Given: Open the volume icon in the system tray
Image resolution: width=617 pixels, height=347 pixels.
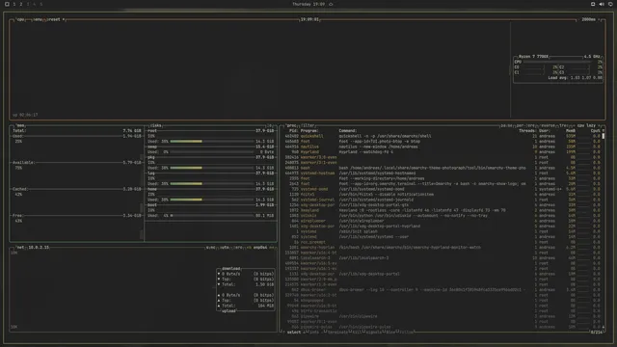Looking at the screenshot, I should pos(602,4).
